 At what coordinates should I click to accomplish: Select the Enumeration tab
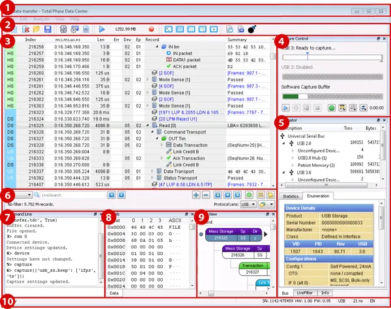point(318,196)
